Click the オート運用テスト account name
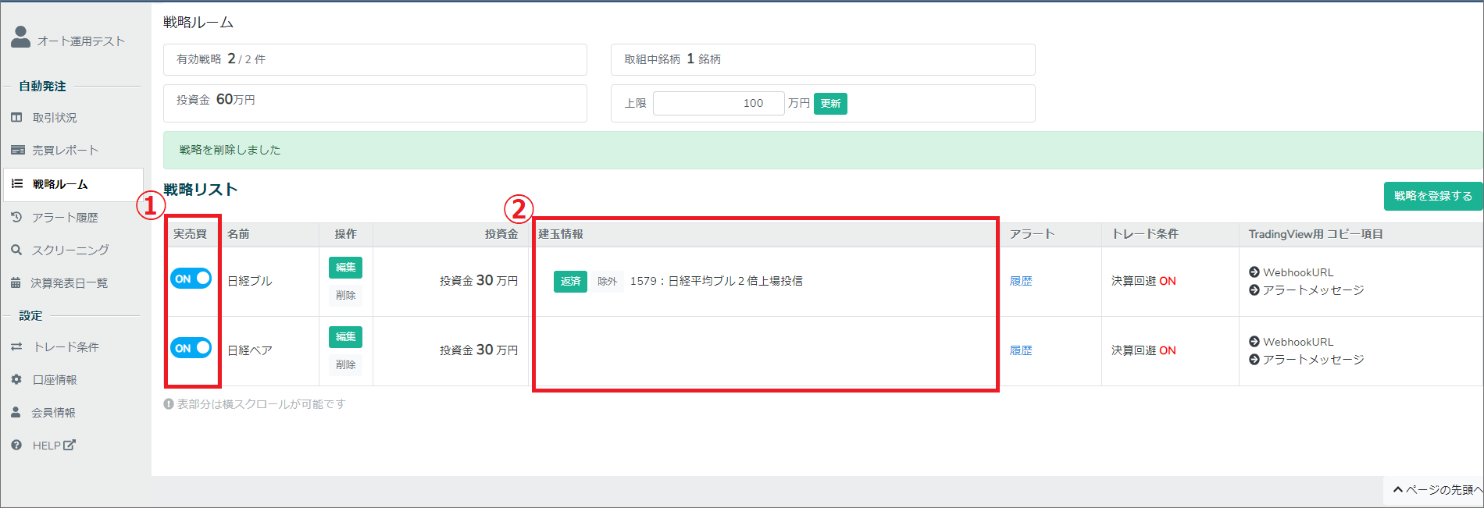 [80, 41]
